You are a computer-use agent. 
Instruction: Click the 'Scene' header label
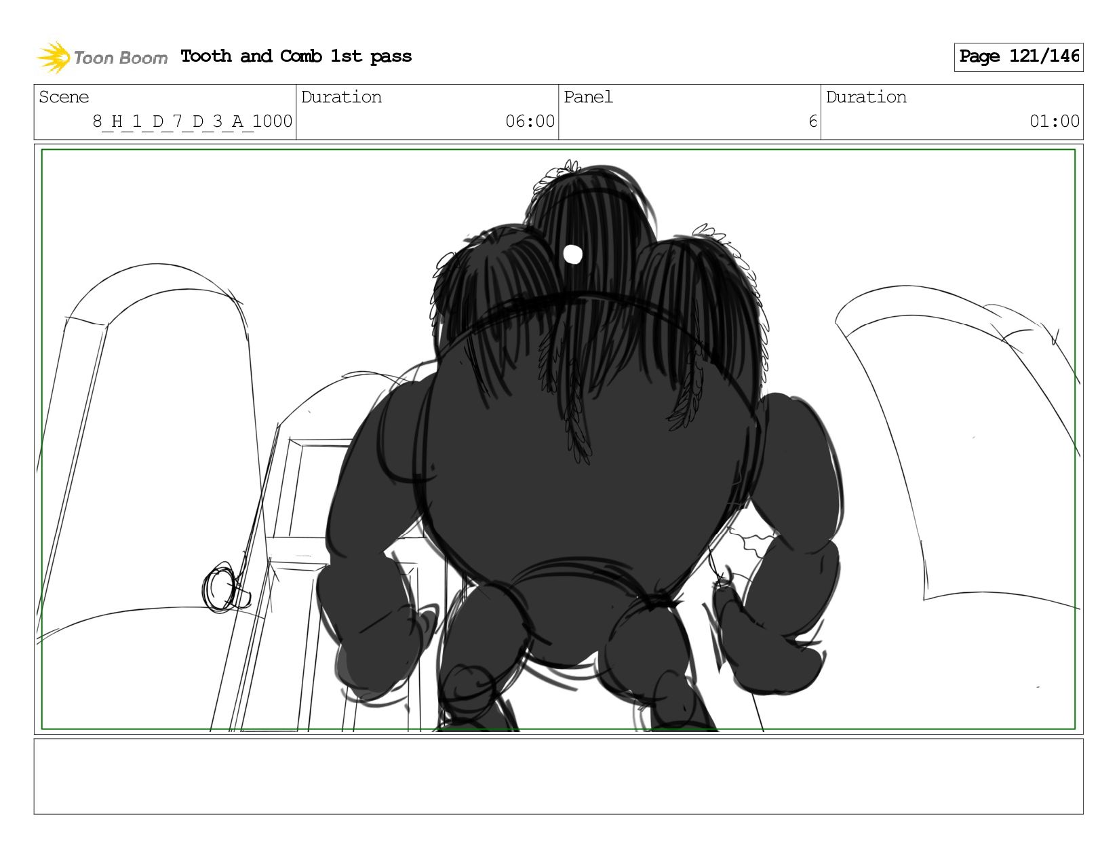point(64,97)
